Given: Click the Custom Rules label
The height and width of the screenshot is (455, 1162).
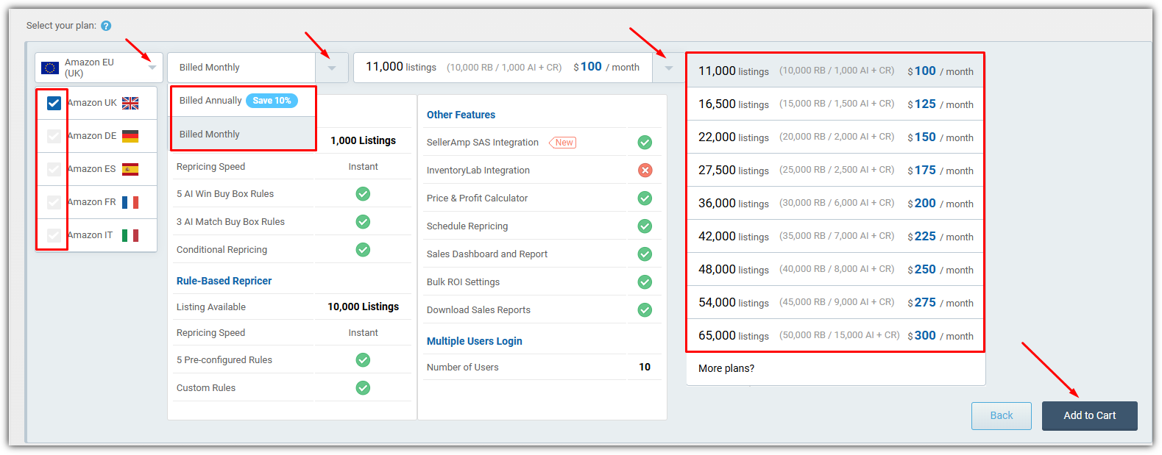Looking at the screenshot, I should tap(206, 388).
